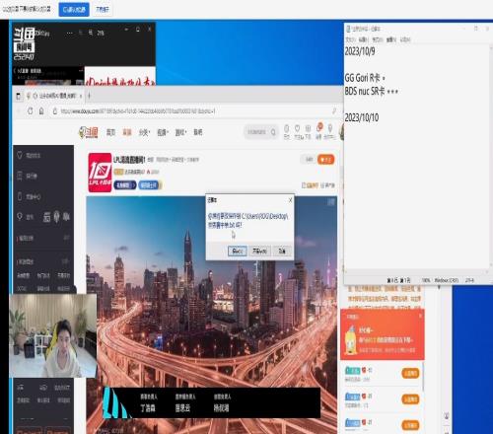Click the browser home icon

pos(41,111)
